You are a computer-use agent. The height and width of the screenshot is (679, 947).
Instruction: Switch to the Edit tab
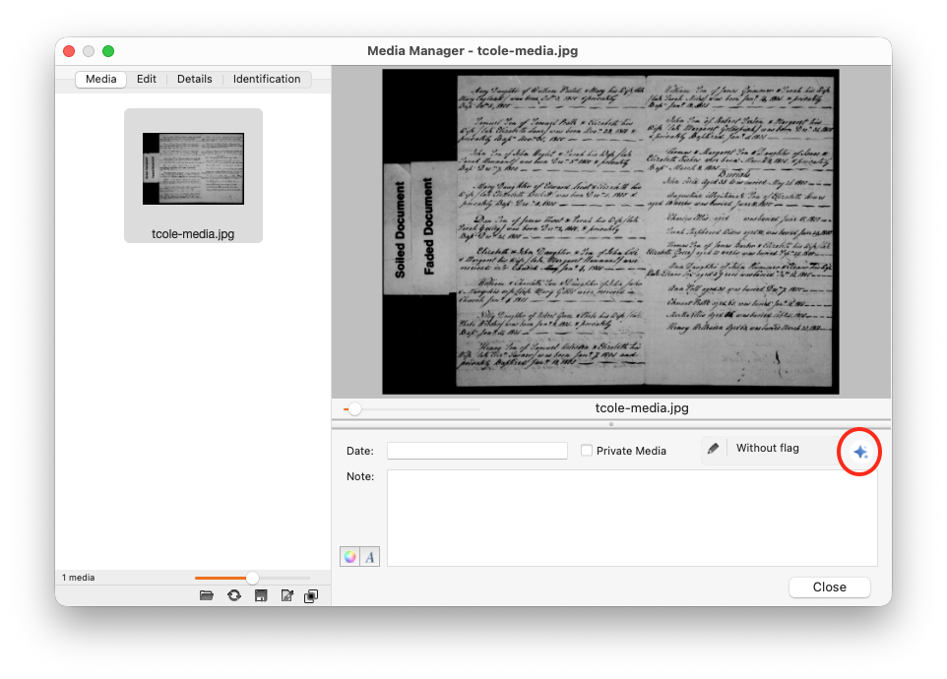pos(146,79)
